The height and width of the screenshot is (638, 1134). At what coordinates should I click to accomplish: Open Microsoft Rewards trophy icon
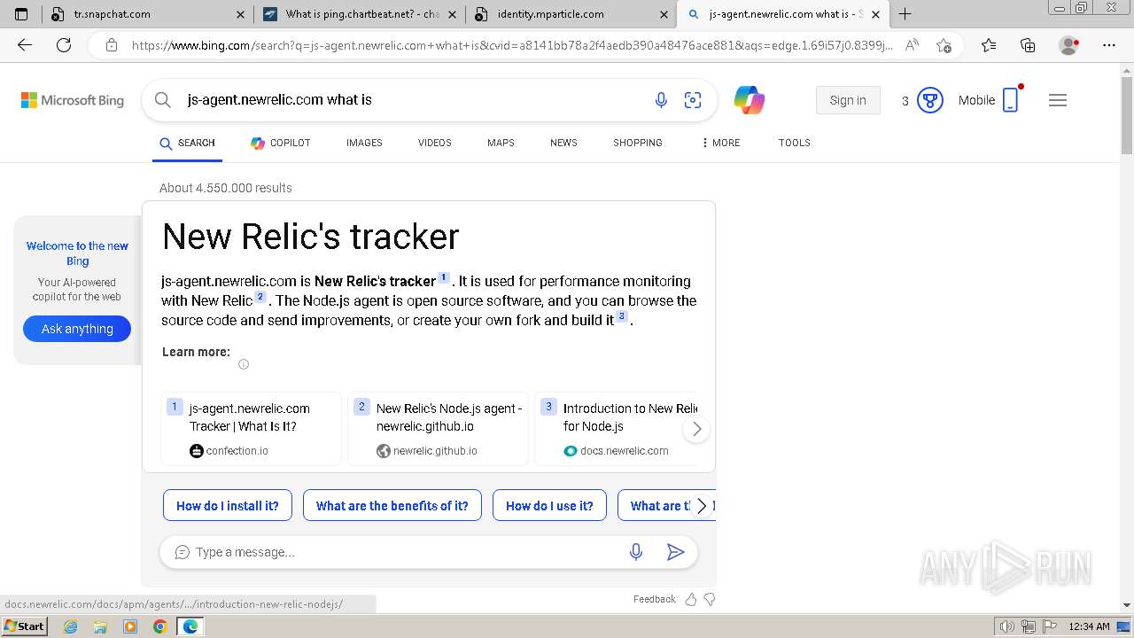pos(929,100)
